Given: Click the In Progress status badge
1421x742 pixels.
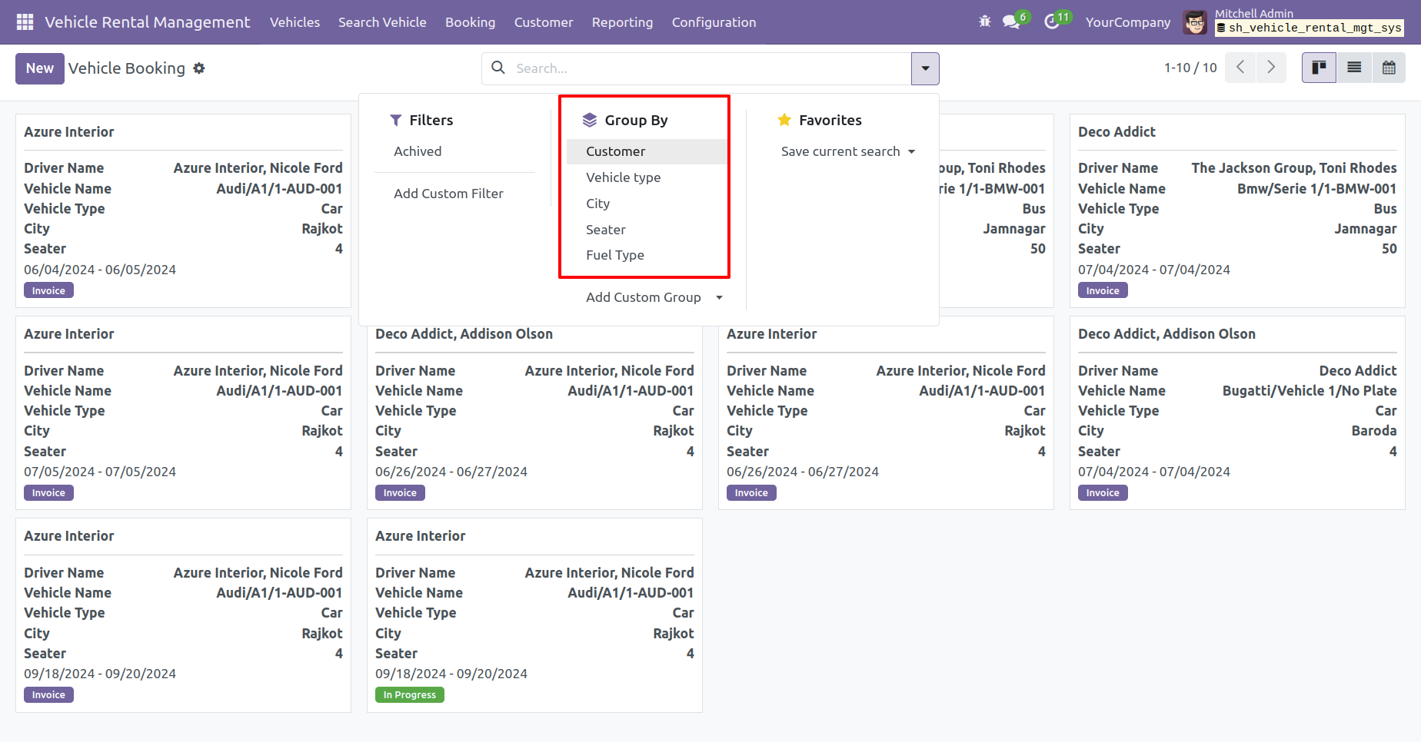Looking at the screenshot, I should pyautogui.click(x=410, y=694).
